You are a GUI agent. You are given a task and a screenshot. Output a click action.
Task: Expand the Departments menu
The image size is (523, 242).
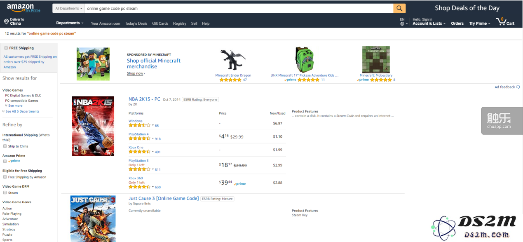coord(70,23)
